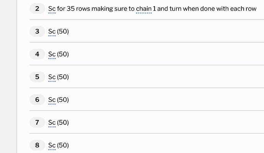Click the step 4 number badge
Image resolution: width=264 pixels, height=153 pixels.
pos(37,54)
